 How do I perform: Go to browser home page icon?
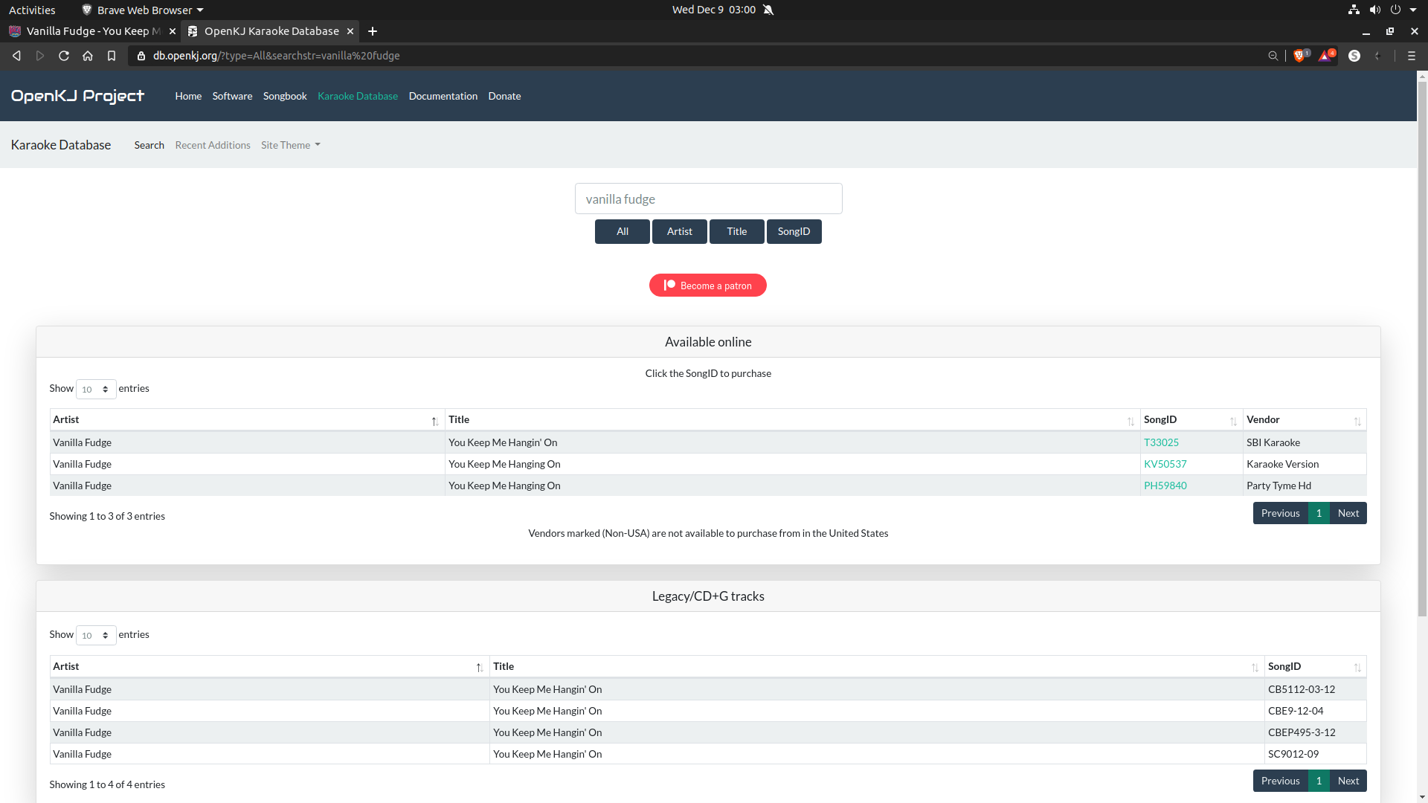pyautogui.click(x=88, y=56)
